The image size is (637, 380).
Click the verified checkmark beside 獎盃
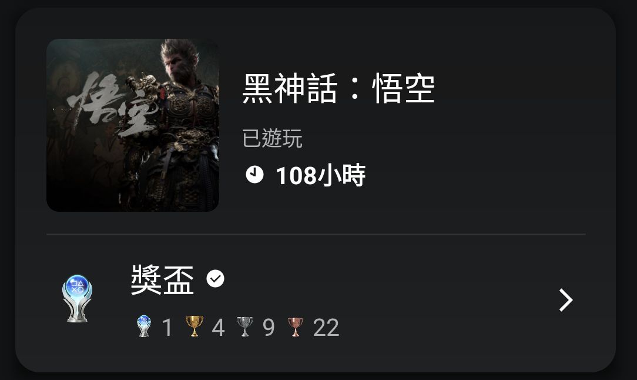(215, 279)
